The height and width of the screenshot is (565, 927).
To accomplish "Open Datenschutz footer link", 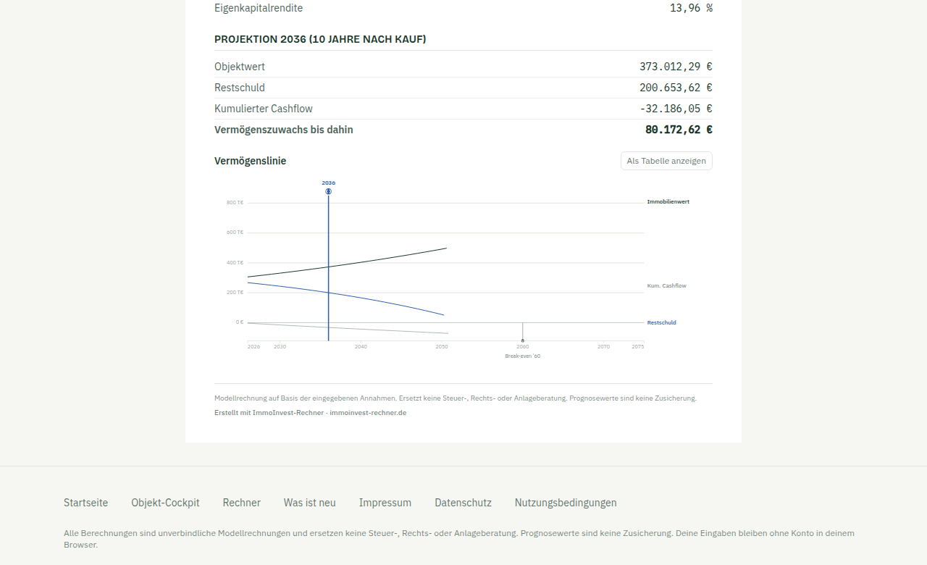I will coord(463,503).
